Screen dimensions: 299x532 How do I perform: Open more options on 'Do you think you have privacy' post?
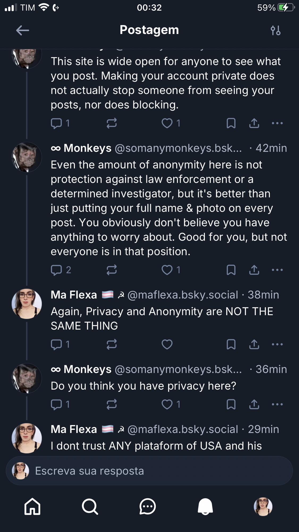(277, 404)
